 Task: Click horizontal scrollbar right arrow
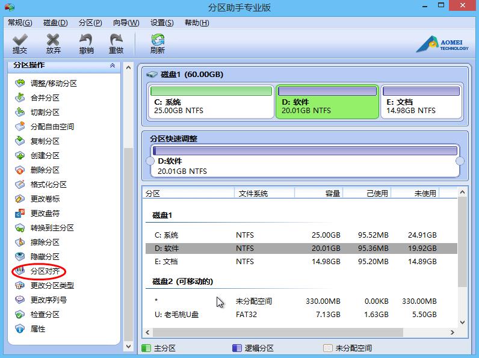point(453,332)
